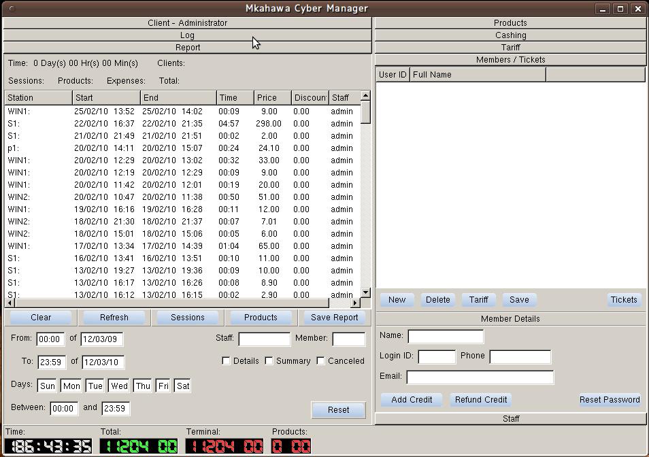Toggle the Summary checkbox
Viewport: 649px width, 457px height.
point(269,361)
